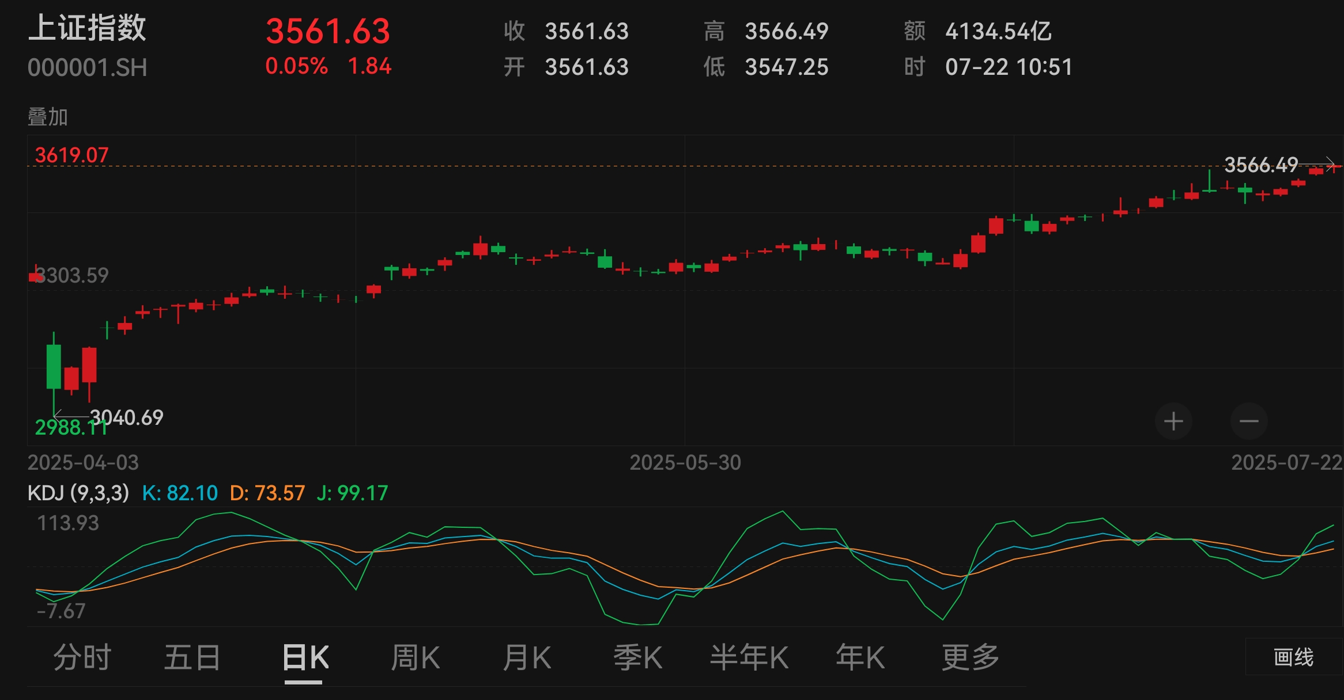Click the 0.05% change percentage
Image resolution: width=1344 pixels, height=700 pixels.
(x=297, y=66)
